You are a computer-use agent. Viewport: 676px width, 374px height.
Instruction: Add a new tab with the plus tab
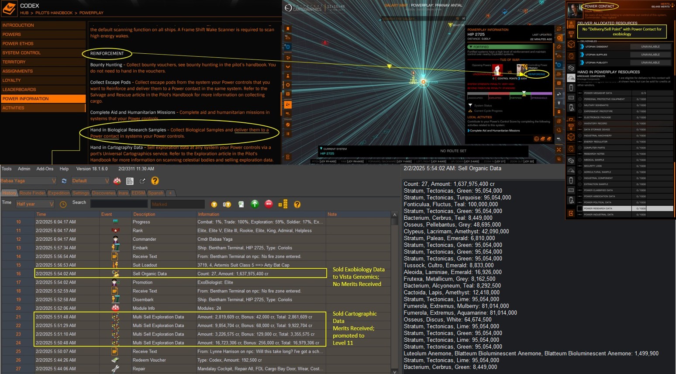[170, 193]
